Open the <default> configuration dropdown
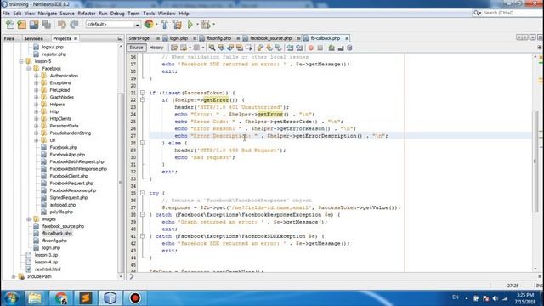The image size is (544, 306). 113,25
